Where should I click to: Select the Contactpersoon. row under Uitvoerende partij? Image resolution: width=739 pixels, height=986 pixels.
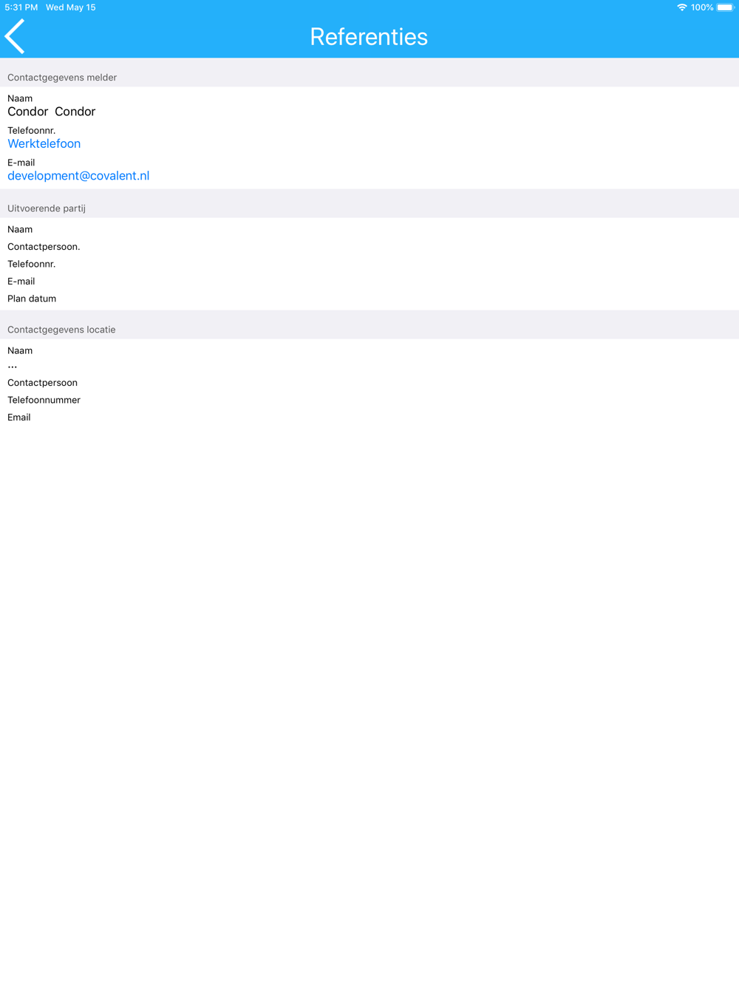click(369, 247)
